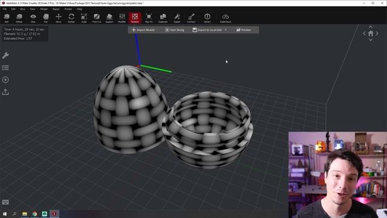Screen dimensions: 387x218
Task: Open the File menu
Action: click(x=5, y=9)
